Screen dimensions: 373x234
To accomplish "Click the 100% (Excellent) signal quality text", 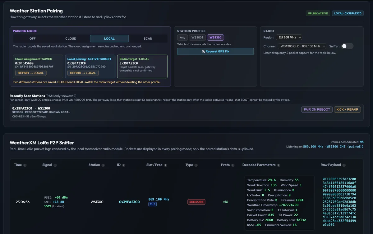I will click(x=54, y=206).
